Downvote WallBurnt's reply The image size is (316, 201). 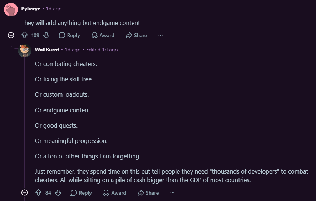58,193
